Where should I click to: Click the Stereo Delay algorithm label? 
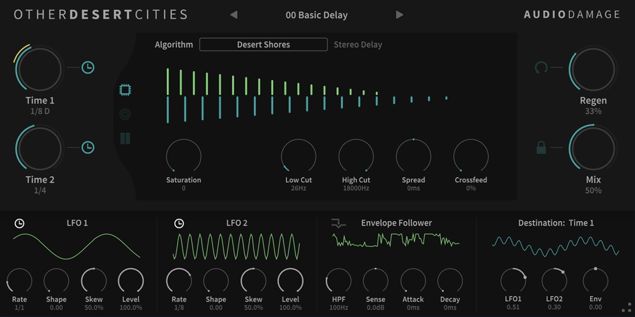tap(358, 45)
